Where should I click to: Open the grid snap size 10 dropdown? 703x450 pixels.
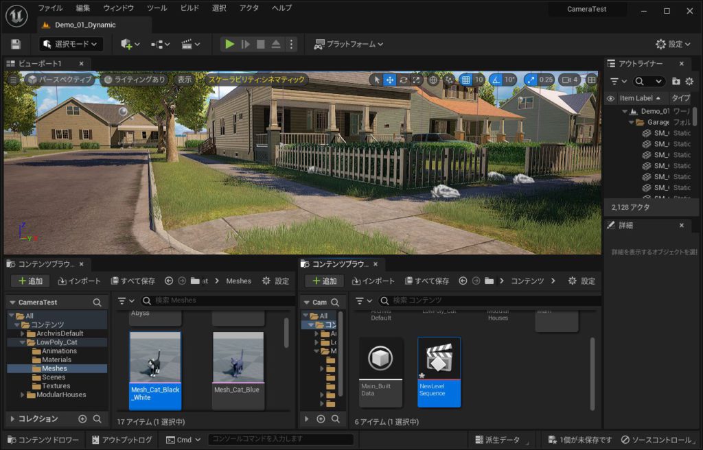(x=479, y=80)
